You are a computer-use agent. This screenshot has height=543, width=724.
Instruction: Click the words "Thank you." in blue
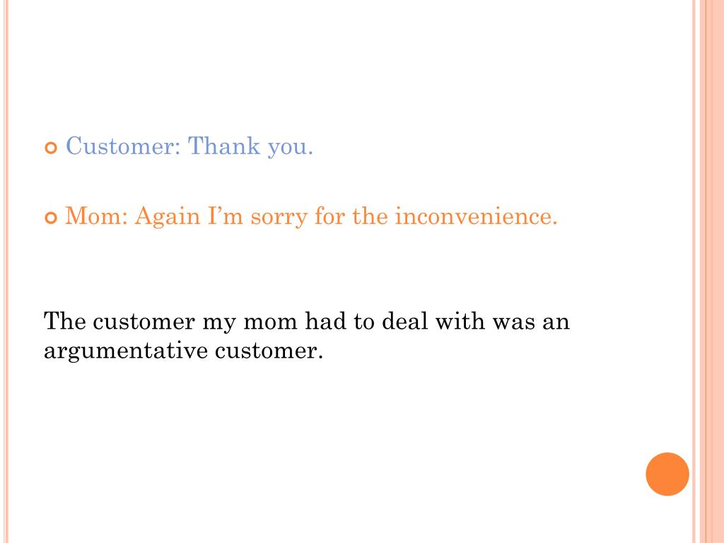coord(251,147)
